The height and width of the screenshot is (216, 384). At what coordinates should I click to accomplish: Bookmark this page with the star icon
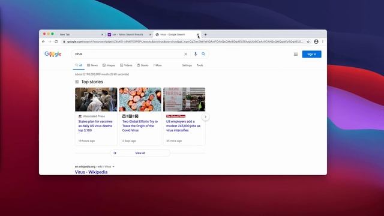(x=308, y=41)
